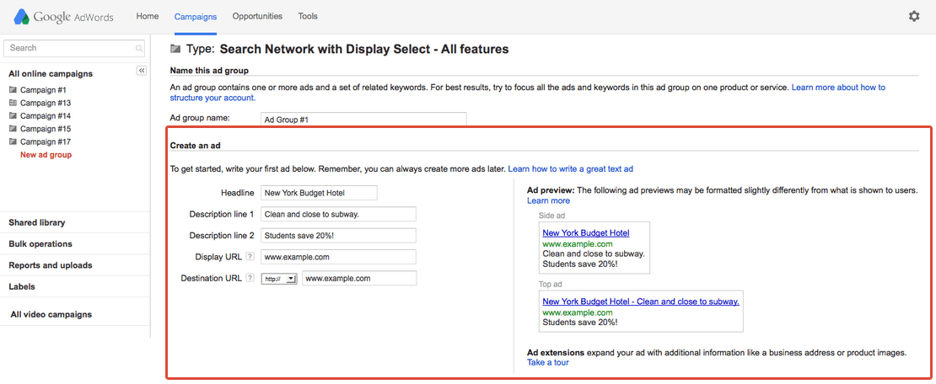Click the search magnifier icon
936x384 pixels.
tap(139, 48)
